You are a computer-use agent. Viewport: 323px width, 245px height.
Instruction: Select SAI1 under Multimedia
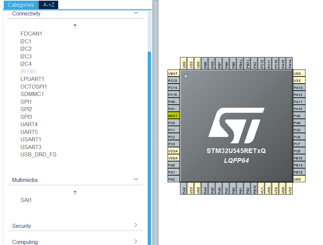(26, 200)
